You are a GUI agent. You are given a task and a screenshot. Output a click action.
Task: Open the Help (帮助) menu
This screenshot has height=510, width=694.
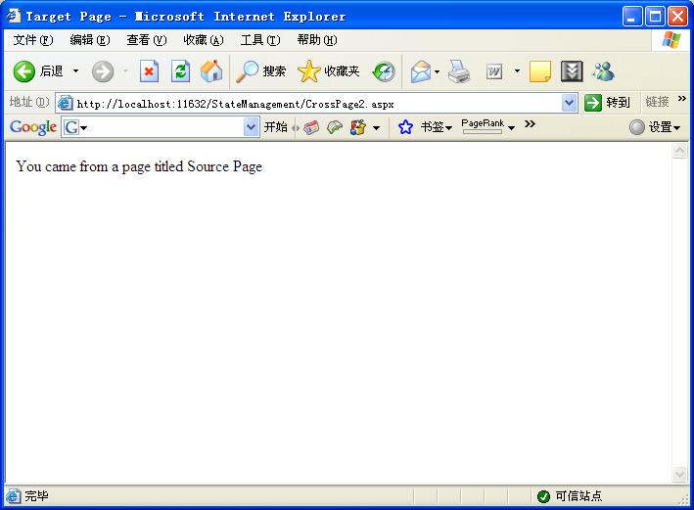(x=317, y=40)
